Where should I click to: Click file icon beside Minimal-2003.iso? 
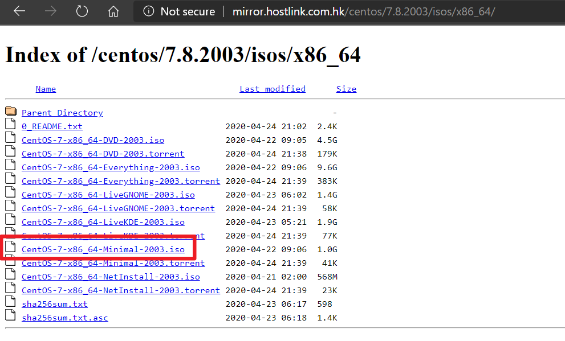[10, 246]
